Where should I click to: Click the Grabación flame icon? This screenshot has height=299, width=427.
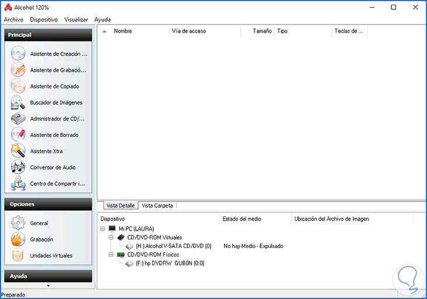[x=18, y=239]
